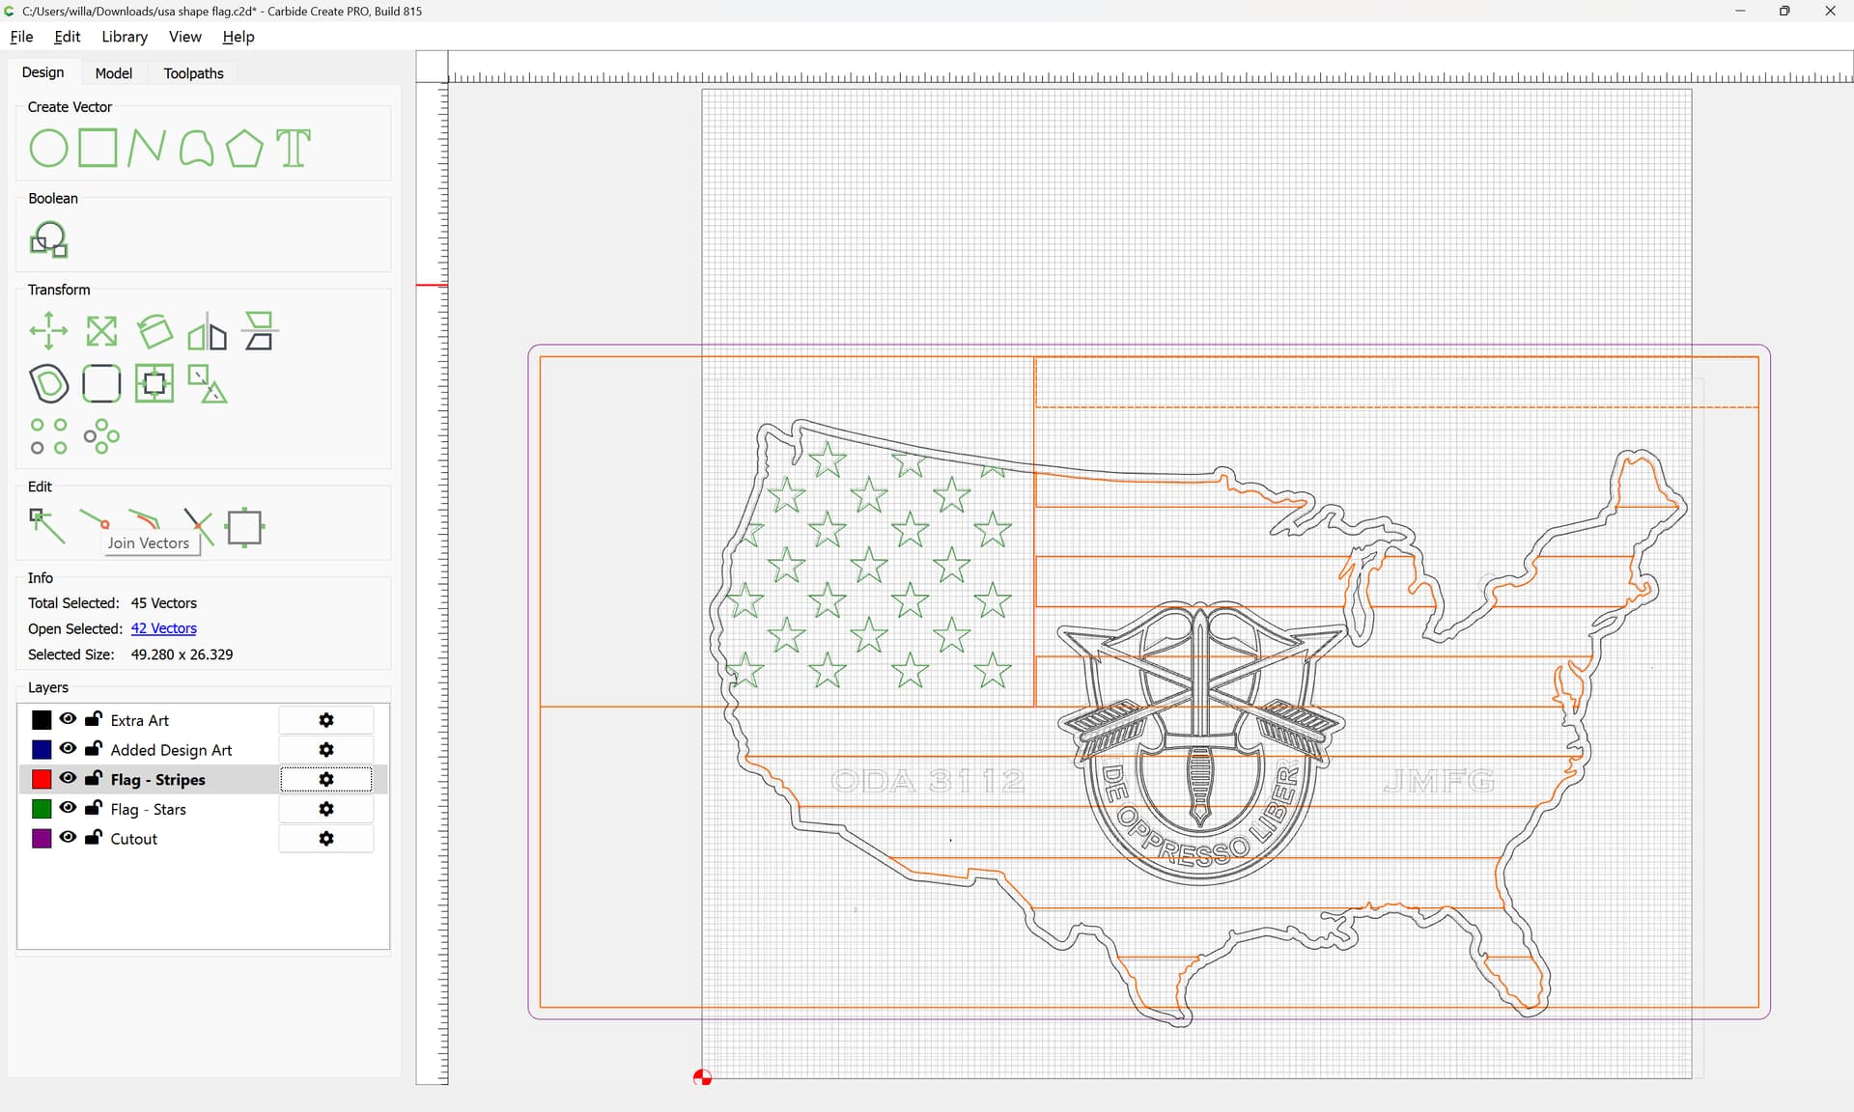Open the Linear Array tool
Viewport: 1854px width, 1112px height.
point(48,436)
